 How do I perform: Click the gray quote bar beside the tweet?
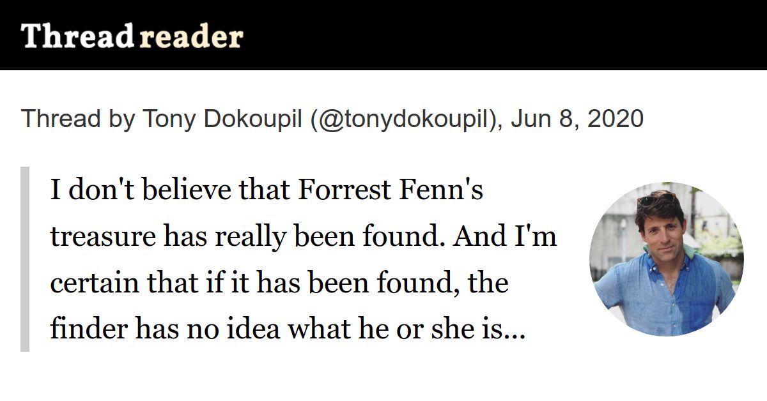(25, 259)
